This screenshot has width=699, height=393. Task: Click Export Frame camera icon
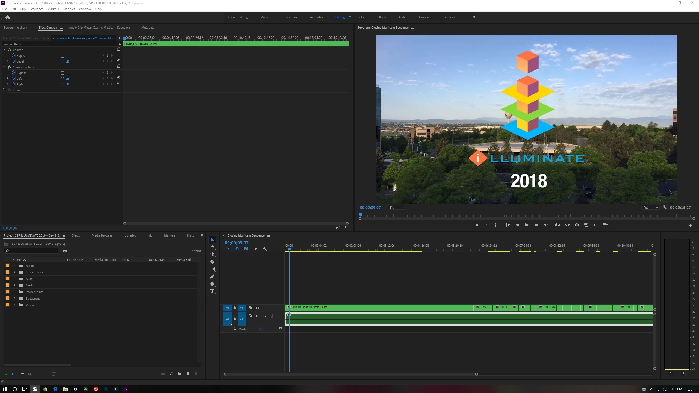click(x=577, y=225)
